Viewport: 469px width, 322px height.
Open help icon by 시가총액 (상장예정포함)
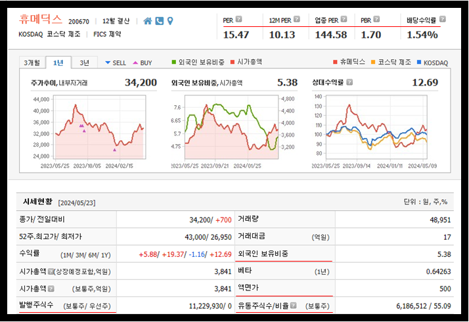[51, 271]
